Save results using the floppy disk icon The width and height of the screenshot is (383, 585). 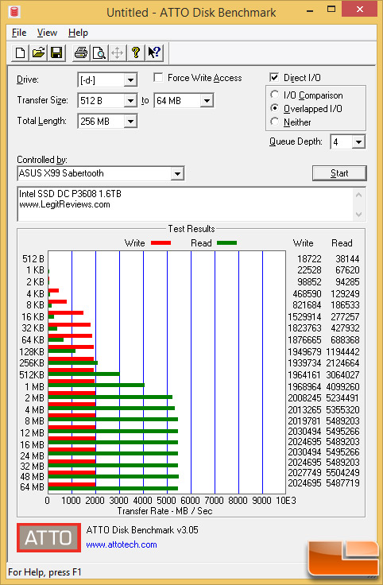[56, 52]
